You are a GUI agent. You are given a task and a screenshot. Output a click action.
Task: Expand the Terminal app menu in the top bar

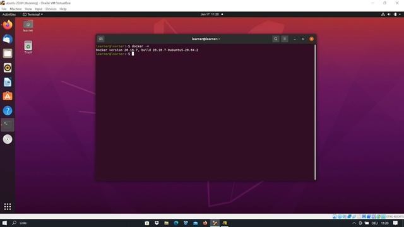coord(33,15)
